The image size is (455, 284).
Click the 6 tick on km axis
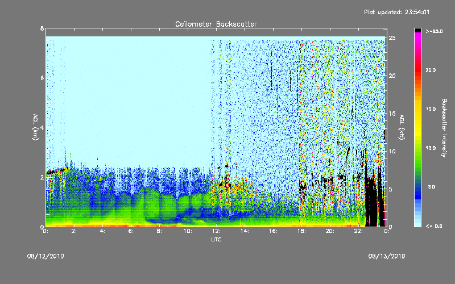pos(42,78)
